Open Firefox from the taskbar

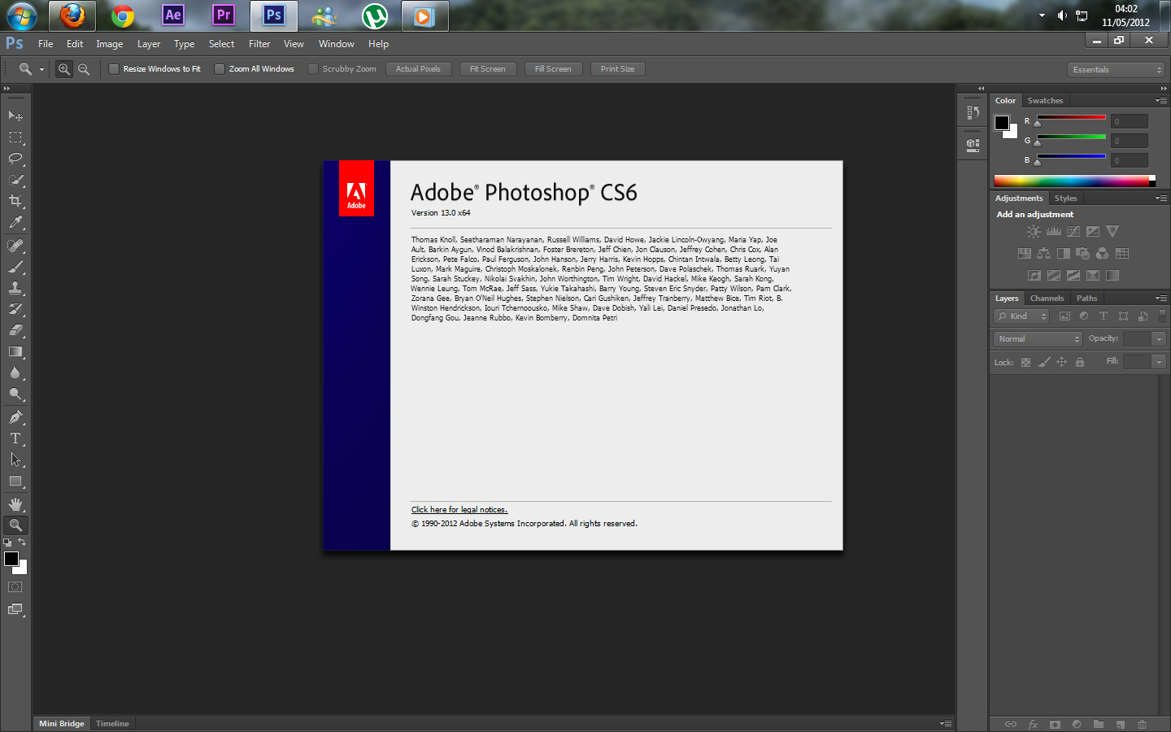(x=72, y=15)
